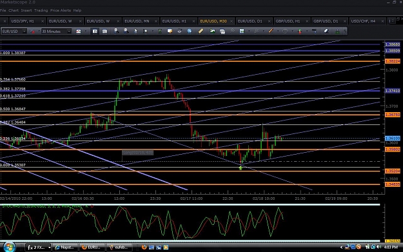Open the eufeb... taskbar window
403x252 pixels.
click(119, 247)
